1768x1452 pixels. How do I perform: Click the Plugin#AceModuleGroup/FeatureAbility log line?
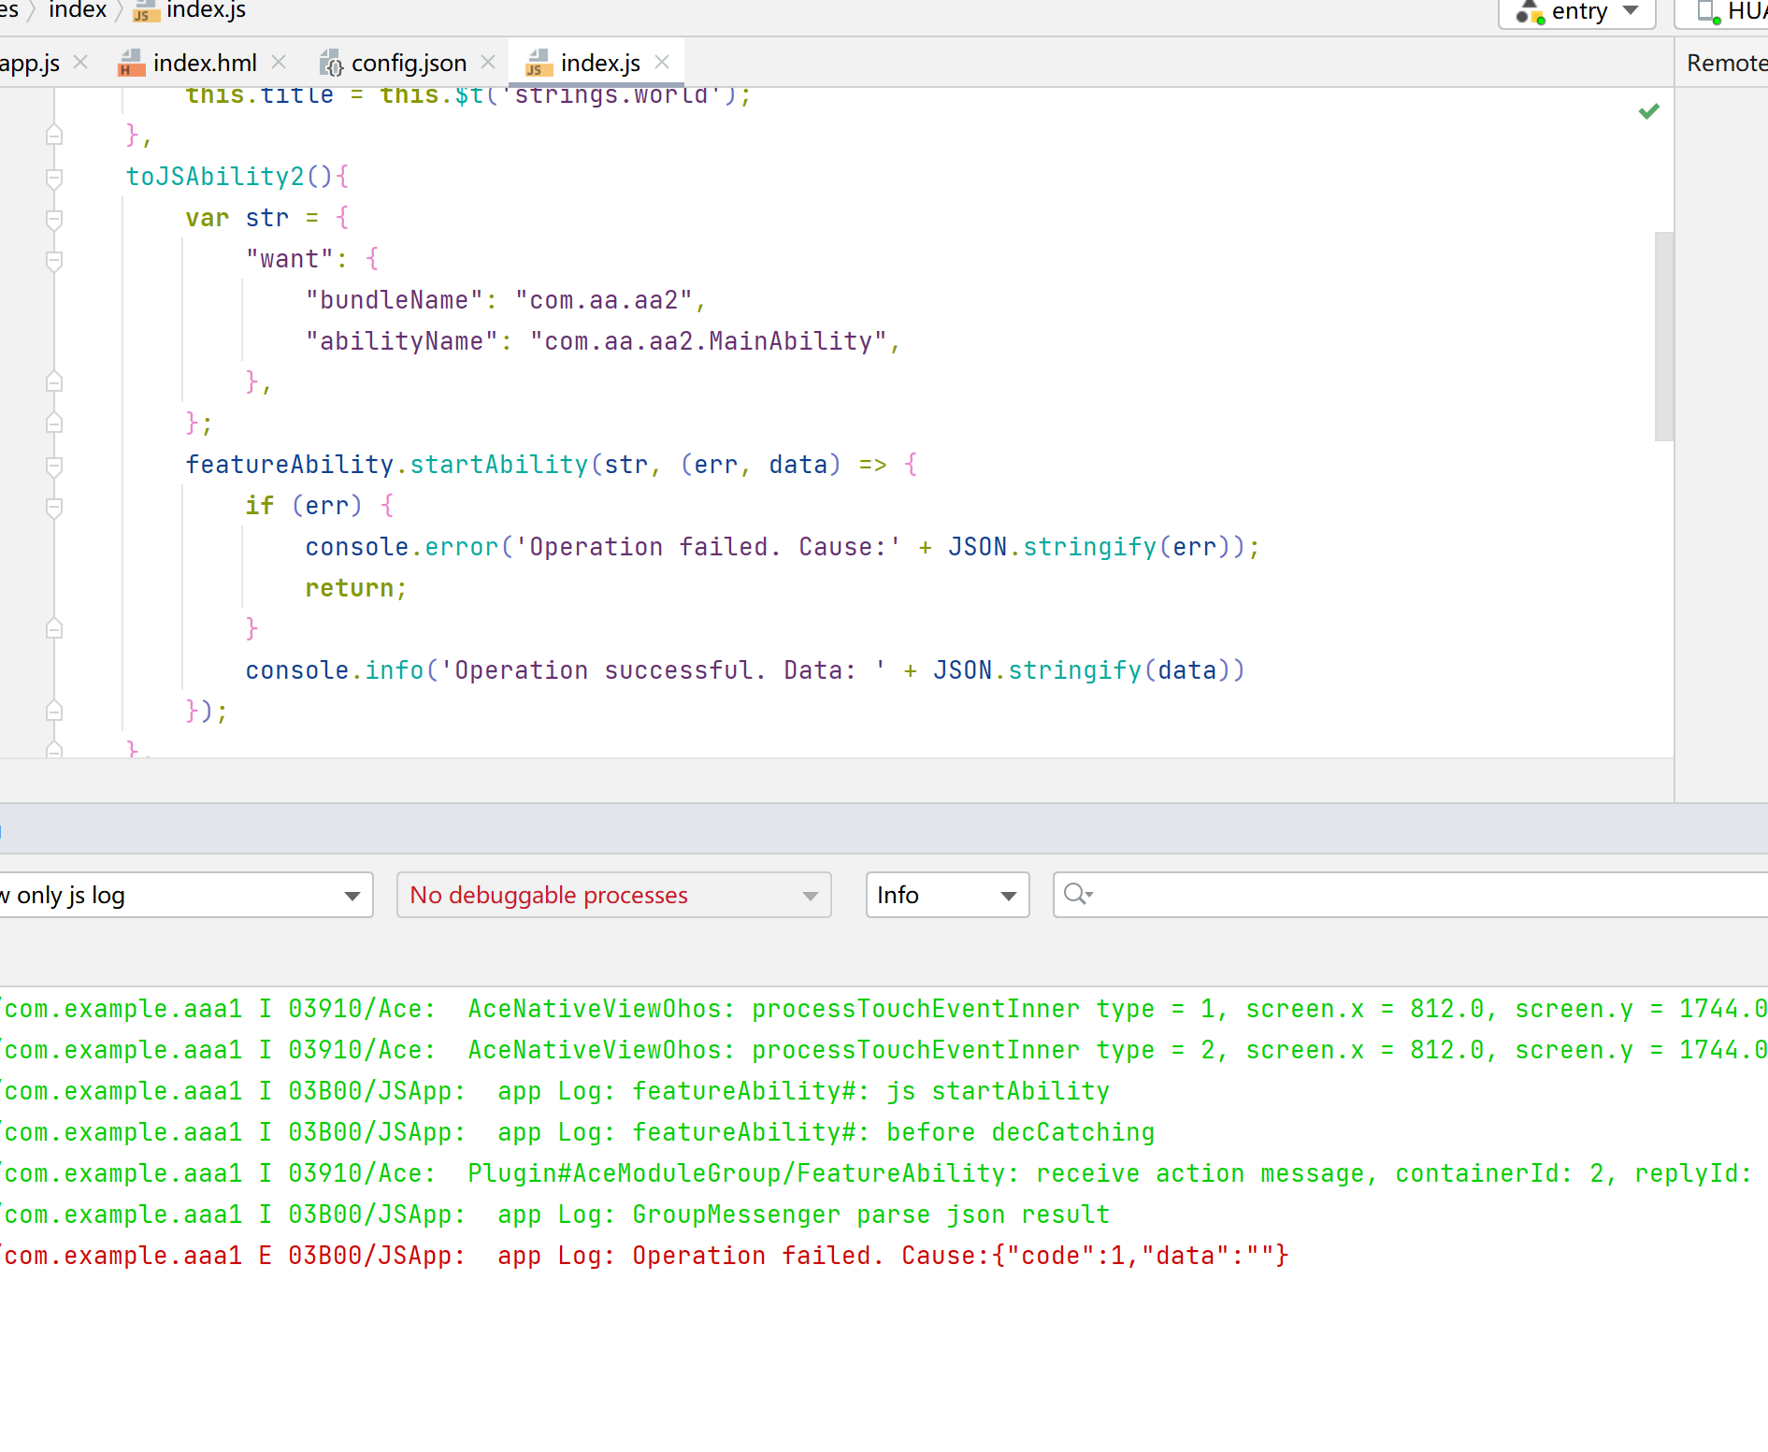pyautogui.click(x=877, y=1173)
